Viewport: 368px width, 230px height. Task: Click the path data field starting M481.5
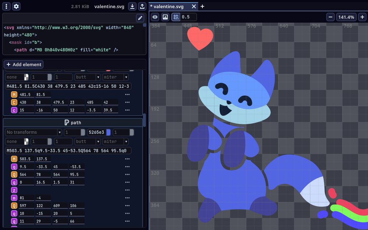[x=68, y=86]
